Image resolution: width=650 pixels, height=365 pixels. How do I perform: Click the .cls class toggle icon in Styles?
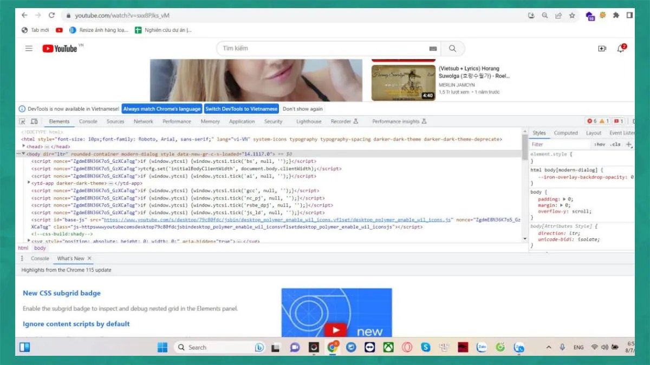tap(614, 144)
